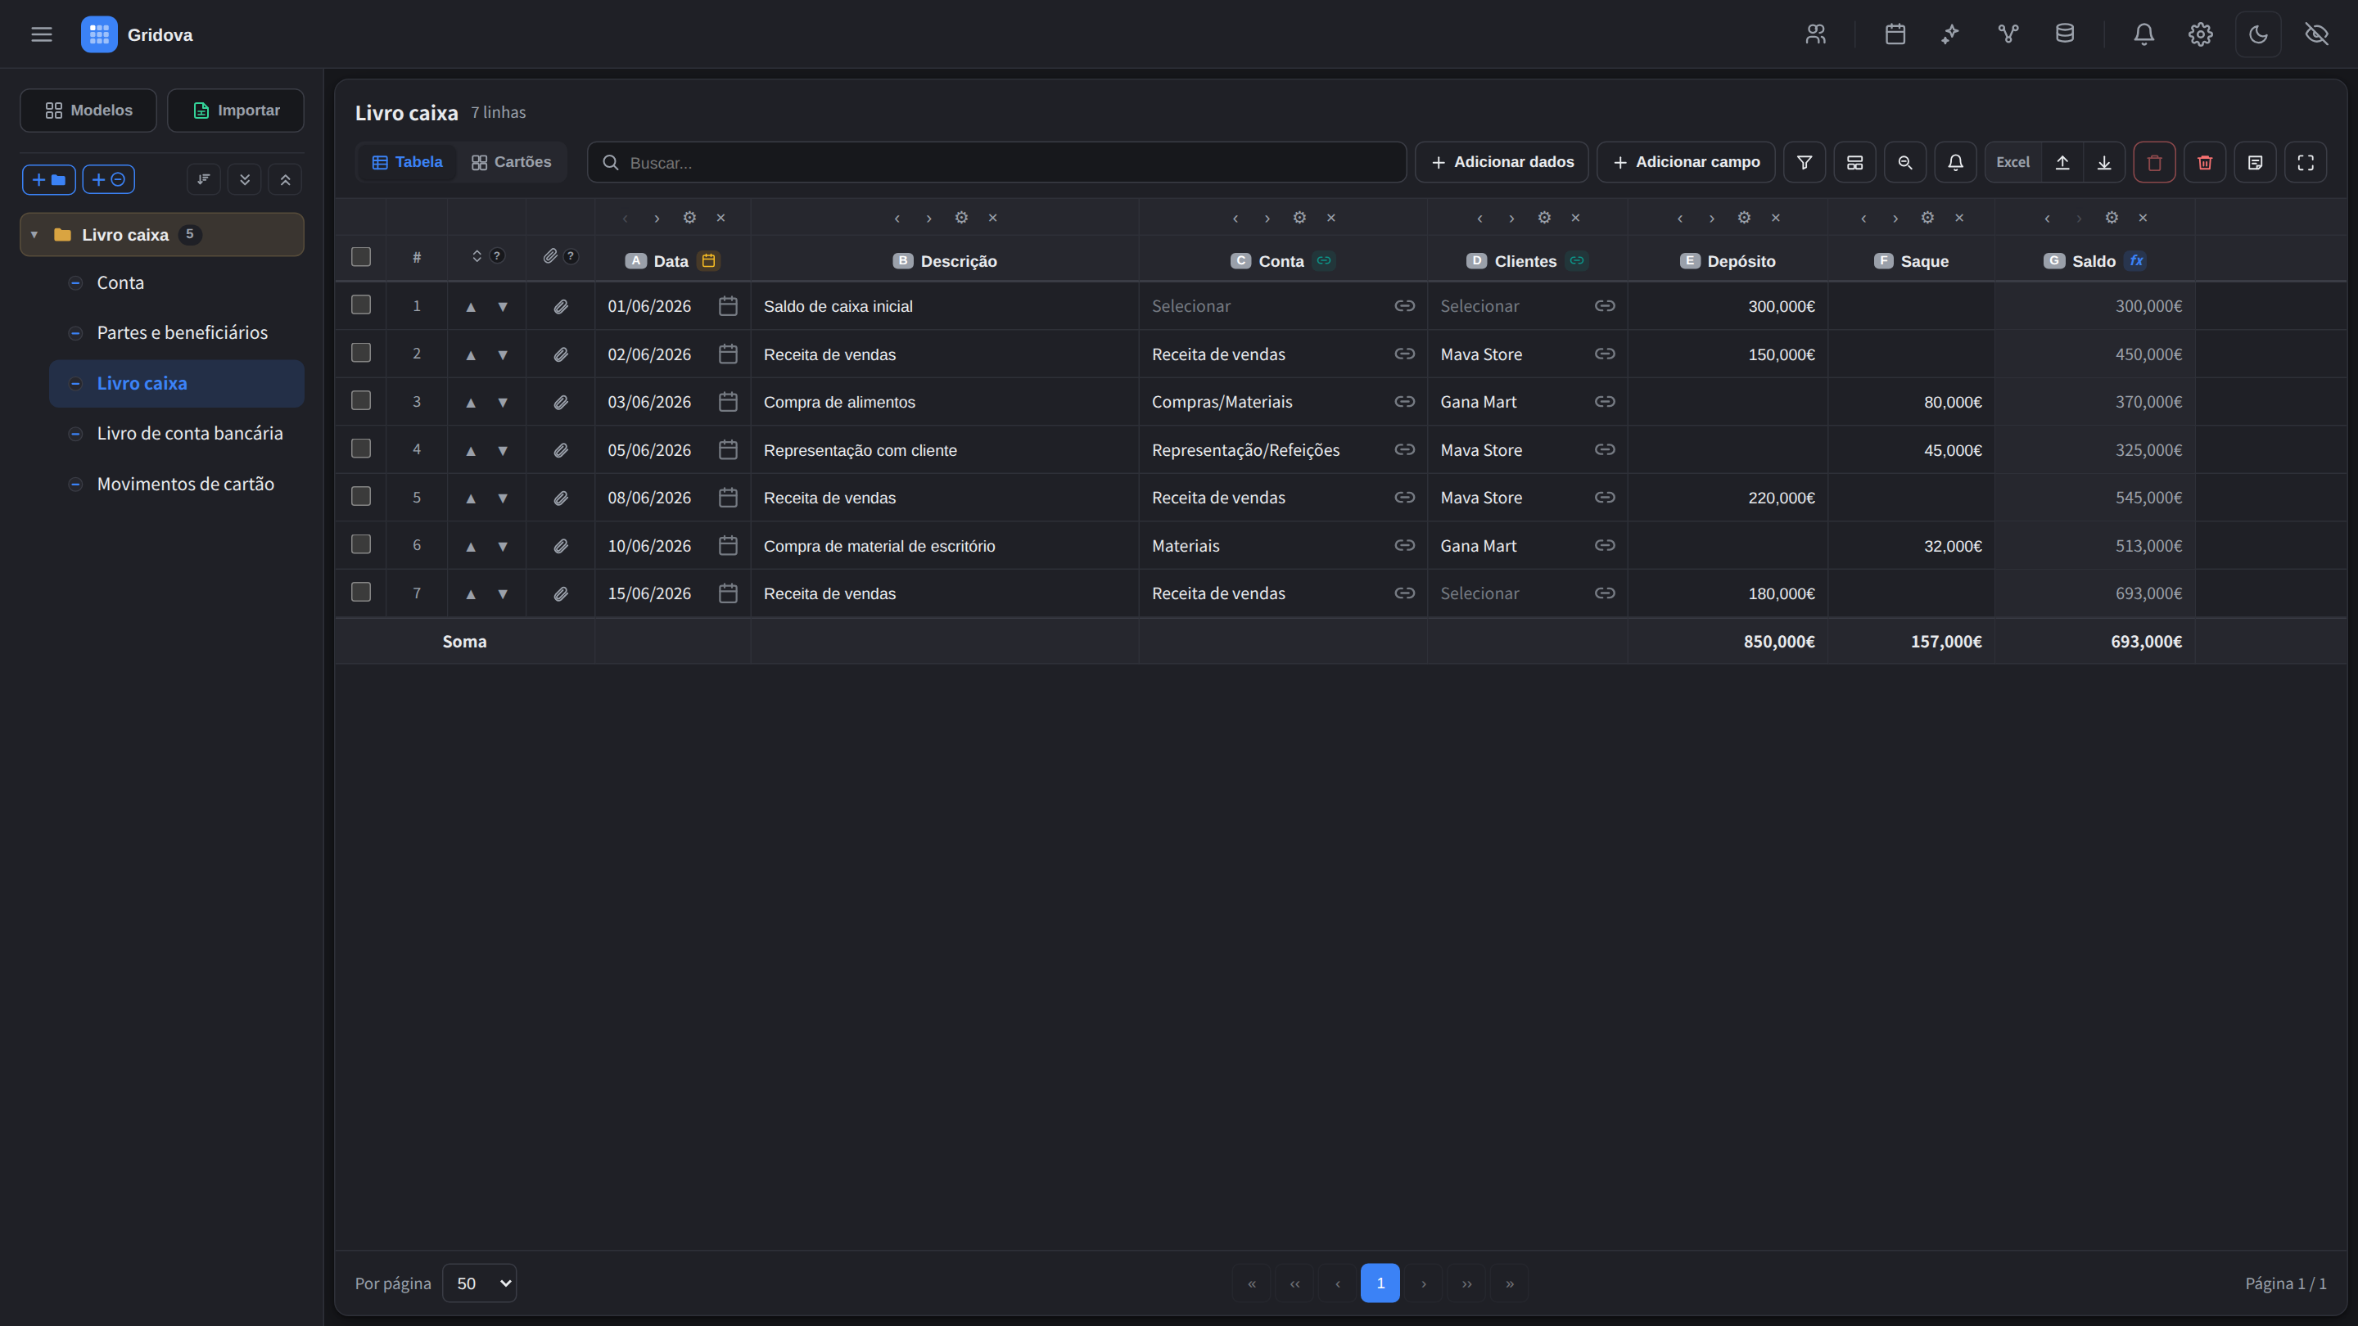This screenshot has height=1326, width=2358.
Task: Open the note icon in toolbar
Action: [x=2255, y=162]
